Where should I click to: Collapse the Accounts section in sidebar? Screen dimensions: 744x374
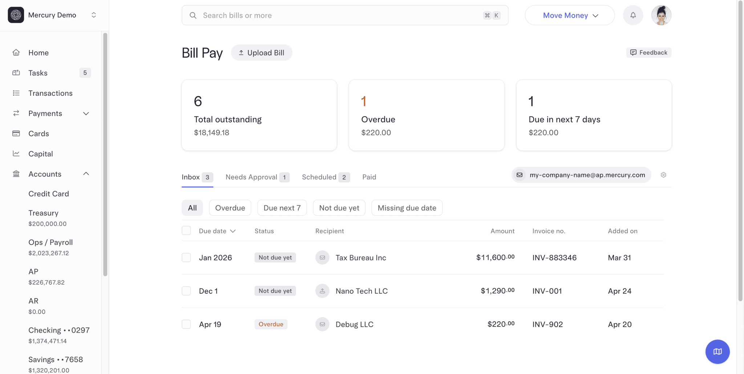(x=86, y=173)
